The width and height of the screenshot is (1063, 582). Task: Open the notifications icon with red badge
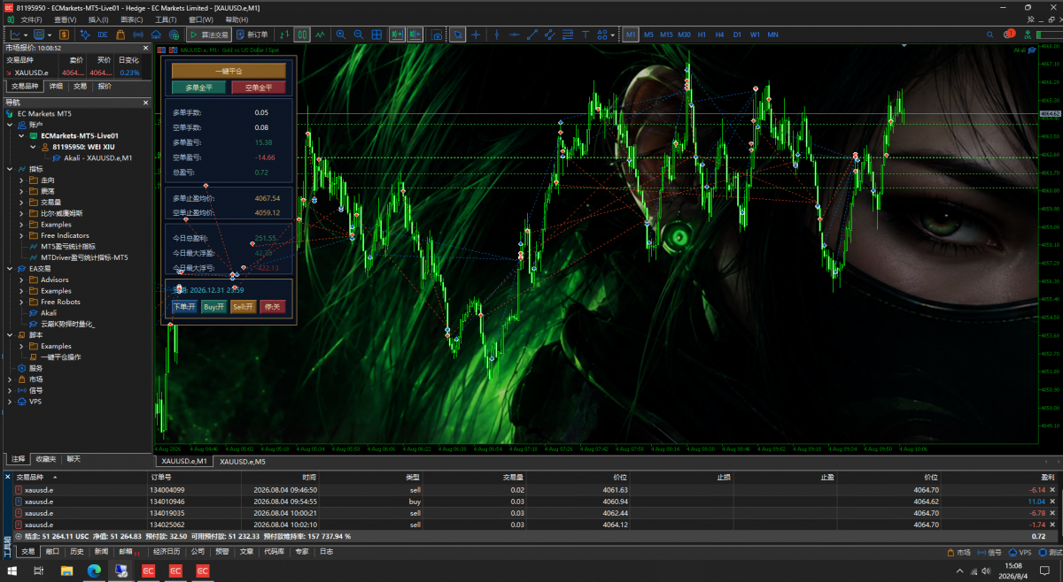(1009, 34)
